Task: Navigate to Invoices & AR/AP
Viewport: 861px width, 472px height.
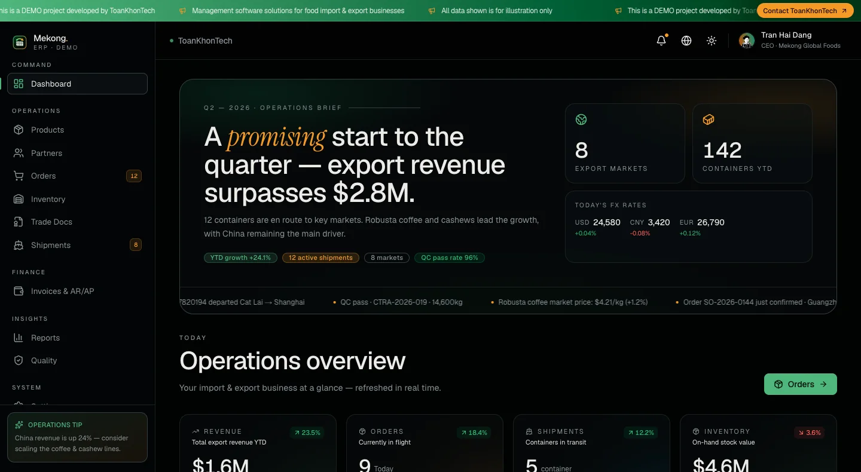Action: pyautogui.click(x=77, y=291)
